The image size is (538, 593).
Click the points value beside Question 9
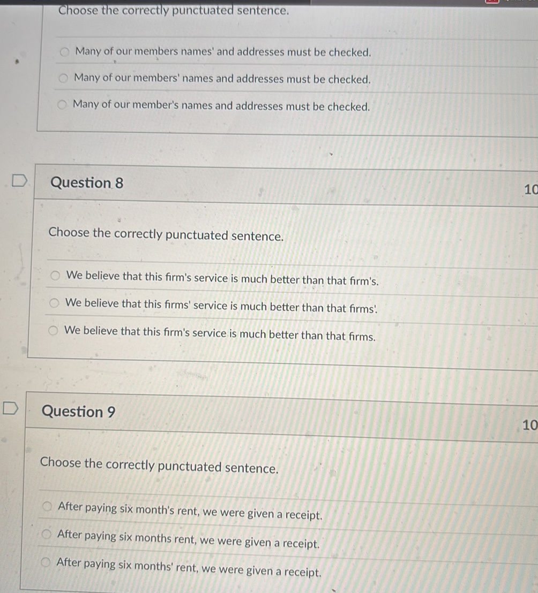click(529, 425)
